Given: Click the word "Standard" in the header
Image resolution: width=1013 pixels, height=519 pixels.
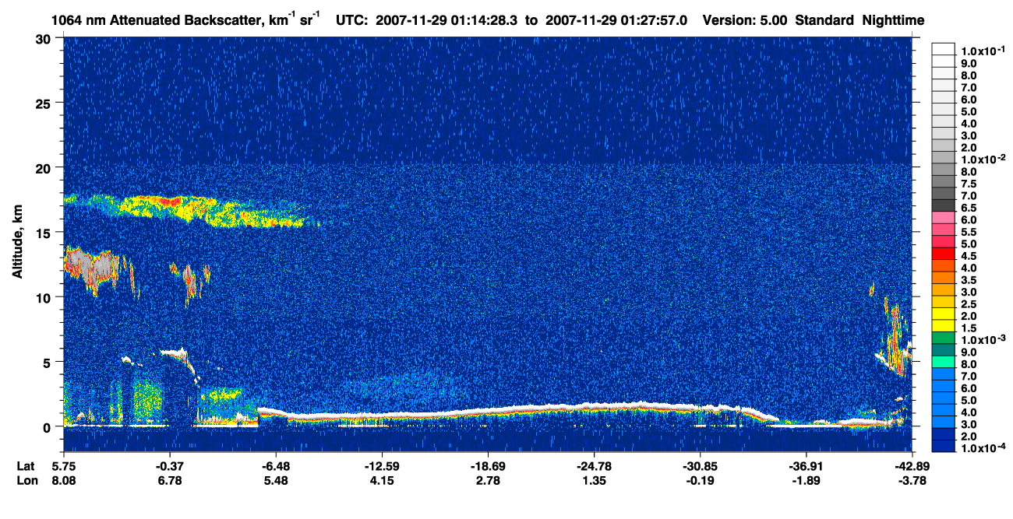Looking at the screenshot, I should click(825, 20).
